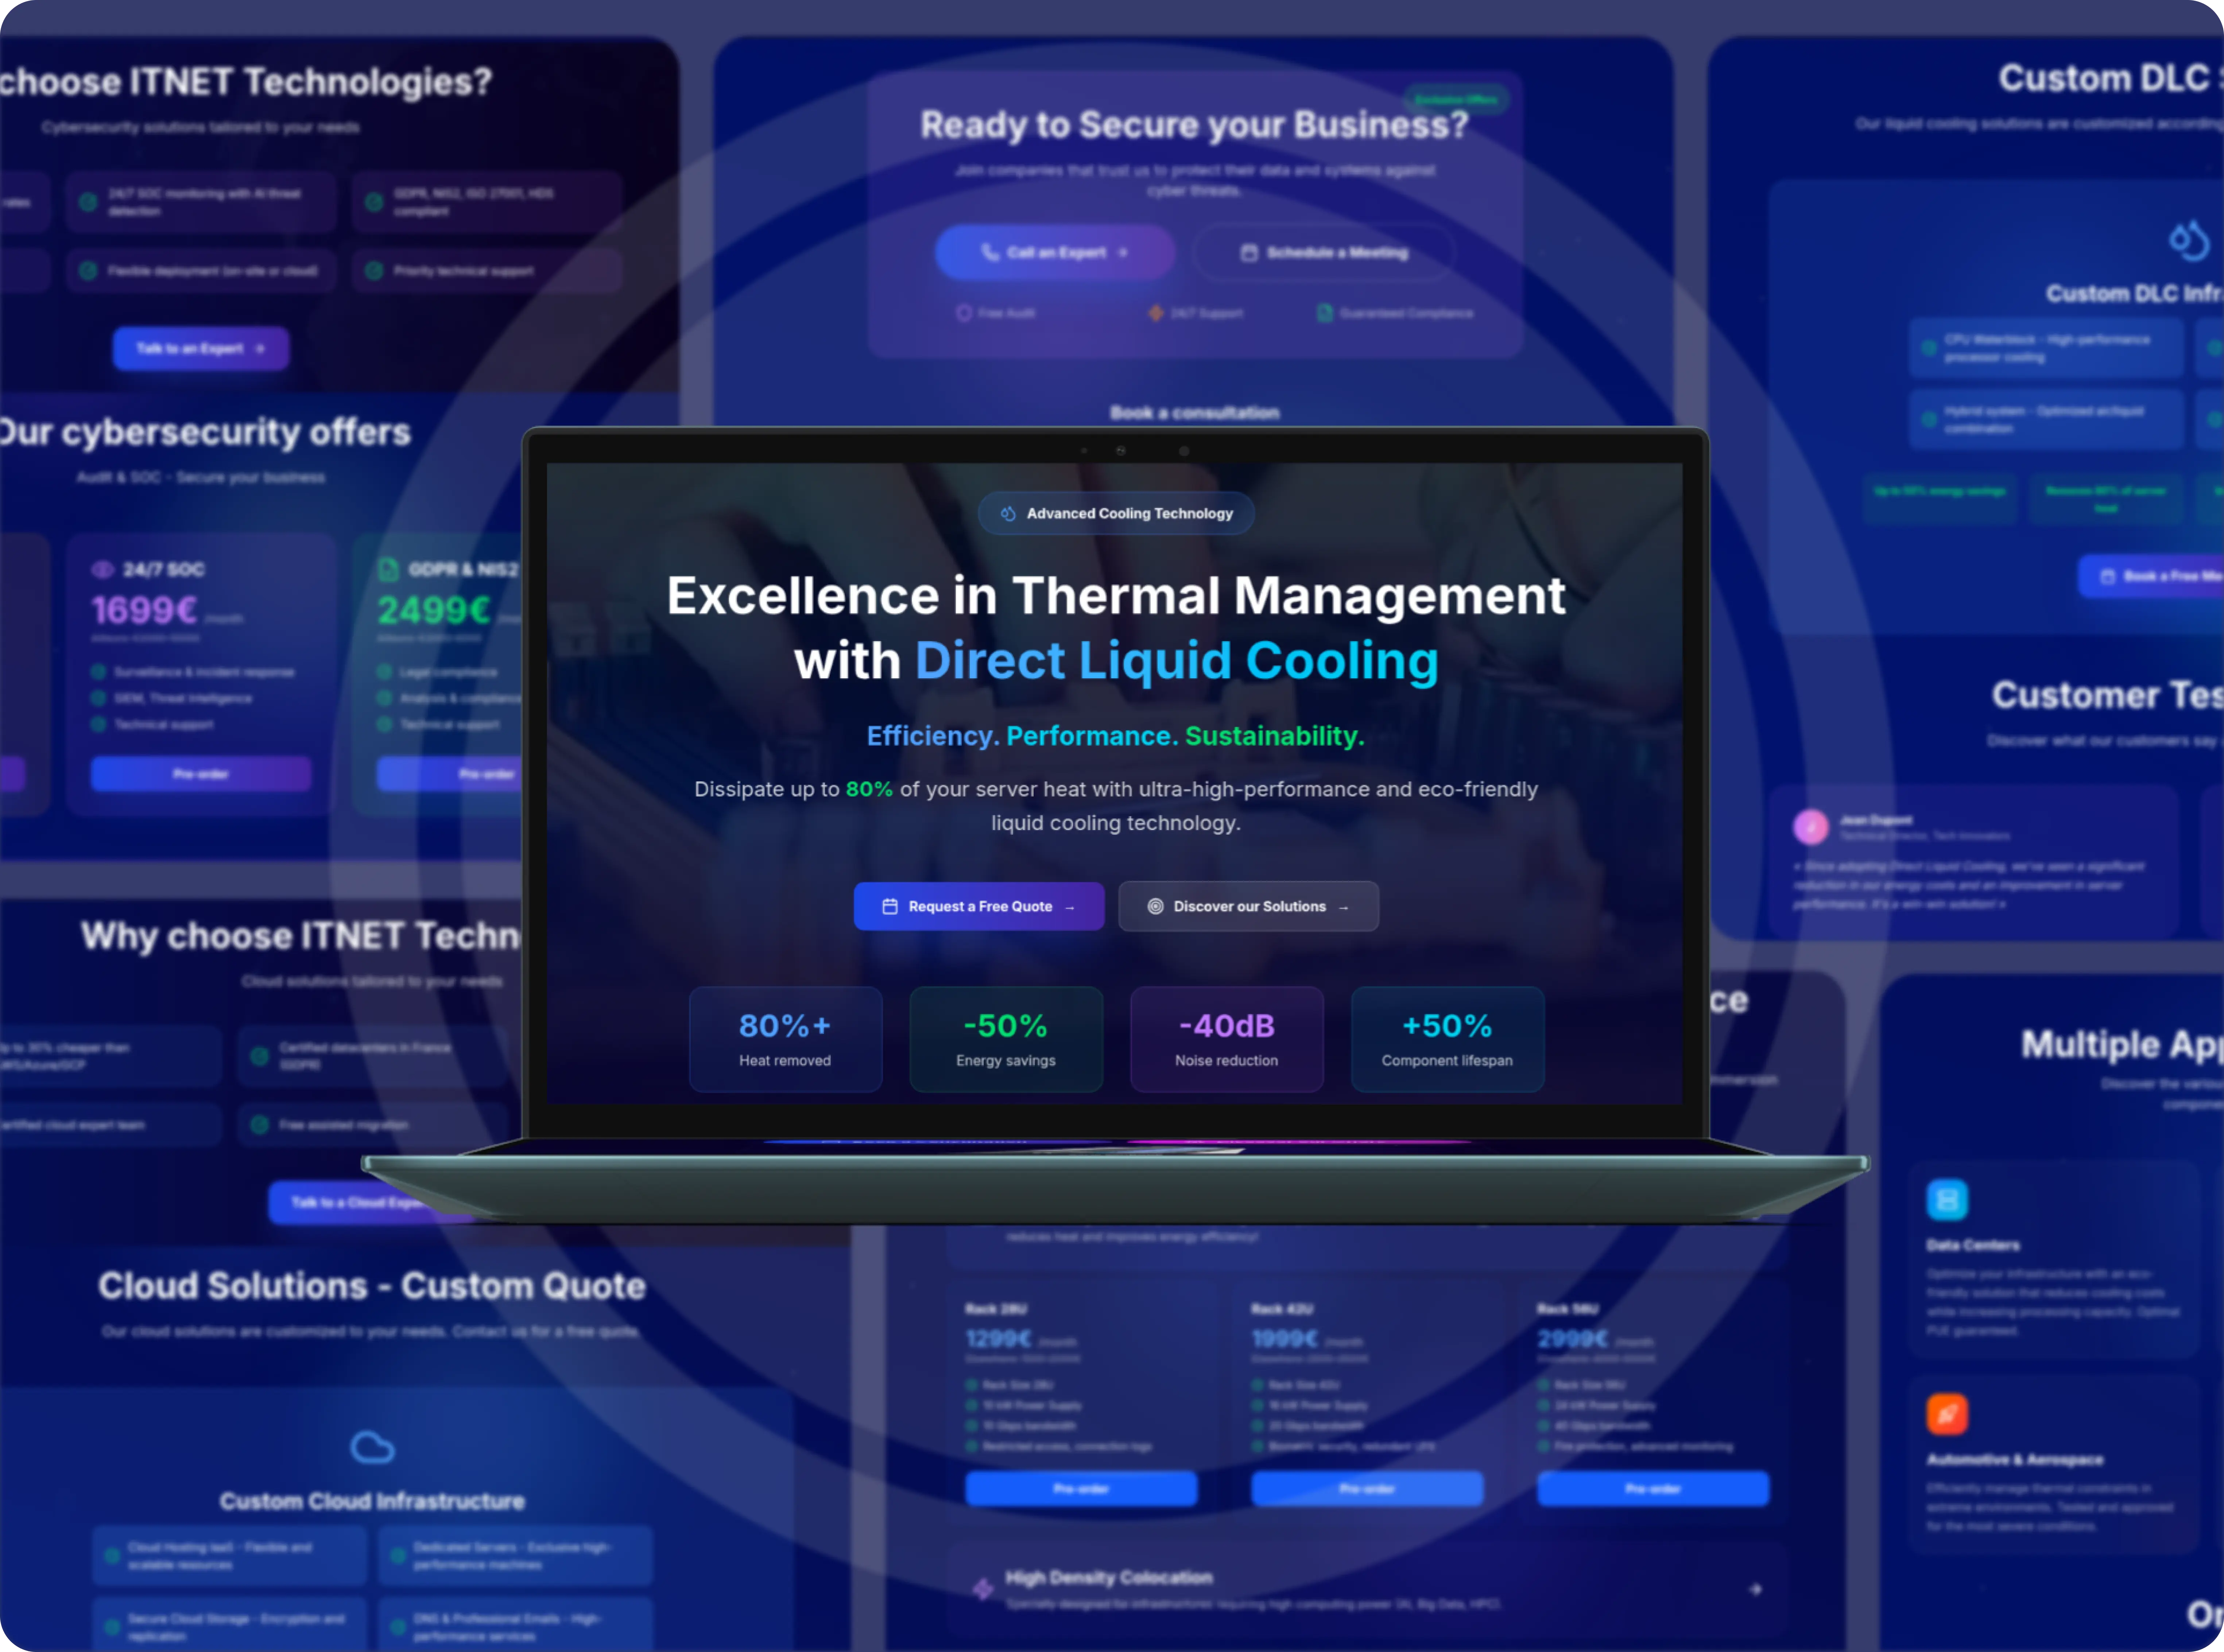The height and width of the screenshot is (1652, 2224).
Task: Click the Request a Free Quote button
Action: point(978,906)
